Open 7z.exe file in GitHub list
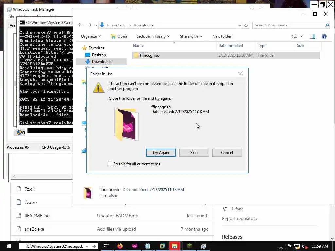Viewport: 335px width, 251px height. [30, 202]
